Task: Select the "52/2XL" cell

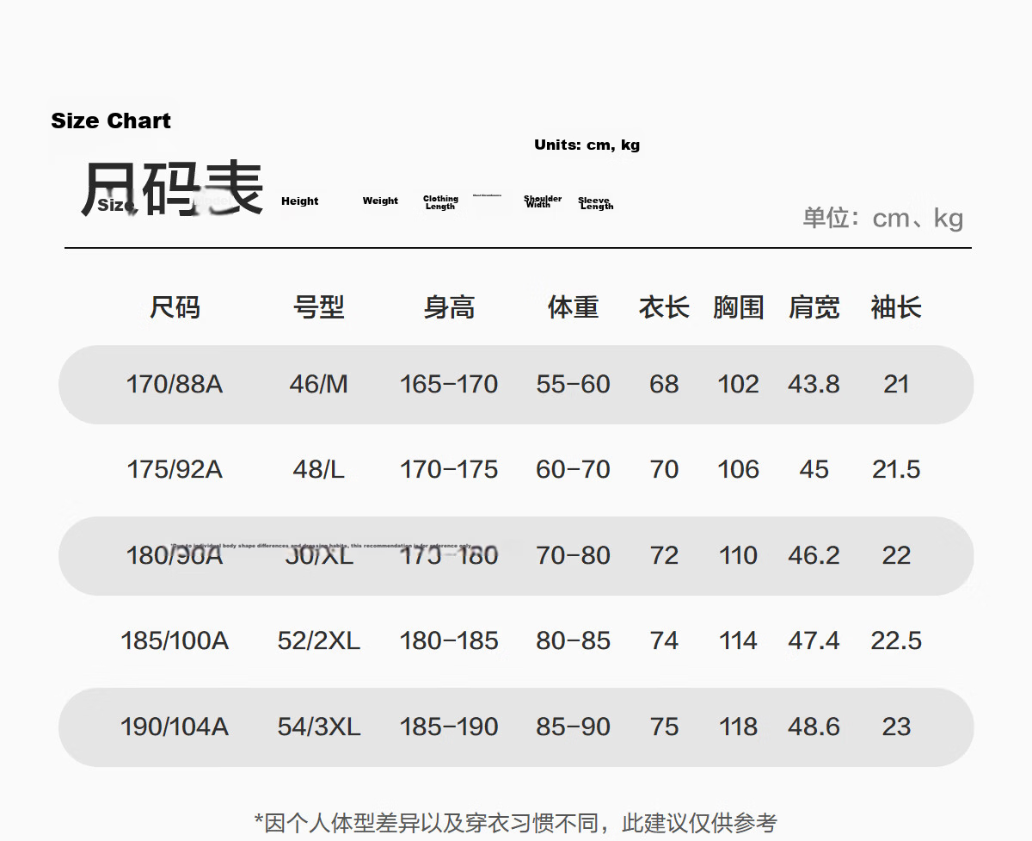Action: (x=319, y=640)
